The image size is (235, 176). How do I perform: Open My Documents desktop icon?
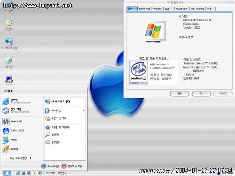pos(9,25)
